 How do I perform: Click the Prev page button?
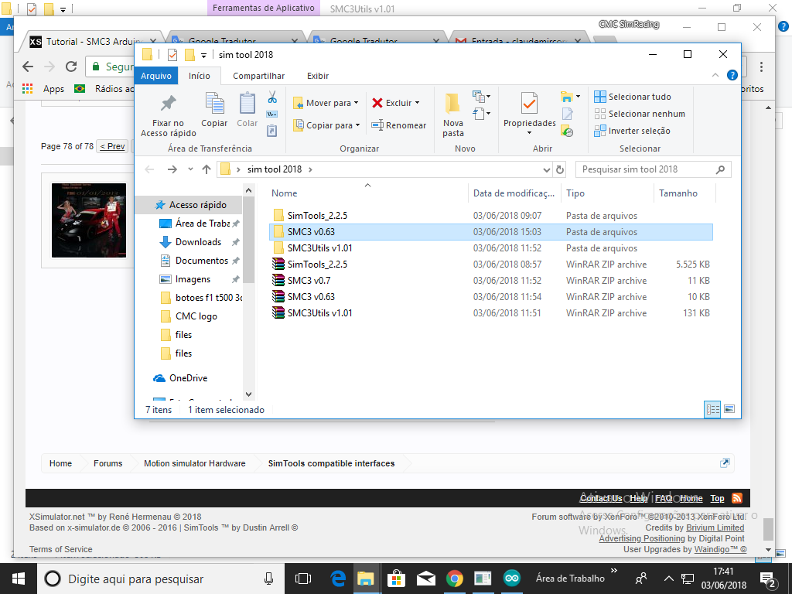click(112, 146)
